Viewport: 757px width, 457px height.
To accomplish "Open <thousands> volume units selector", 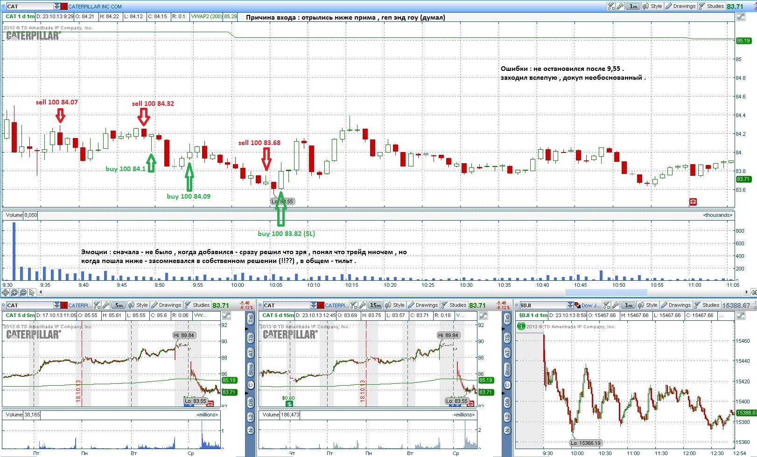I will [718, 215].
